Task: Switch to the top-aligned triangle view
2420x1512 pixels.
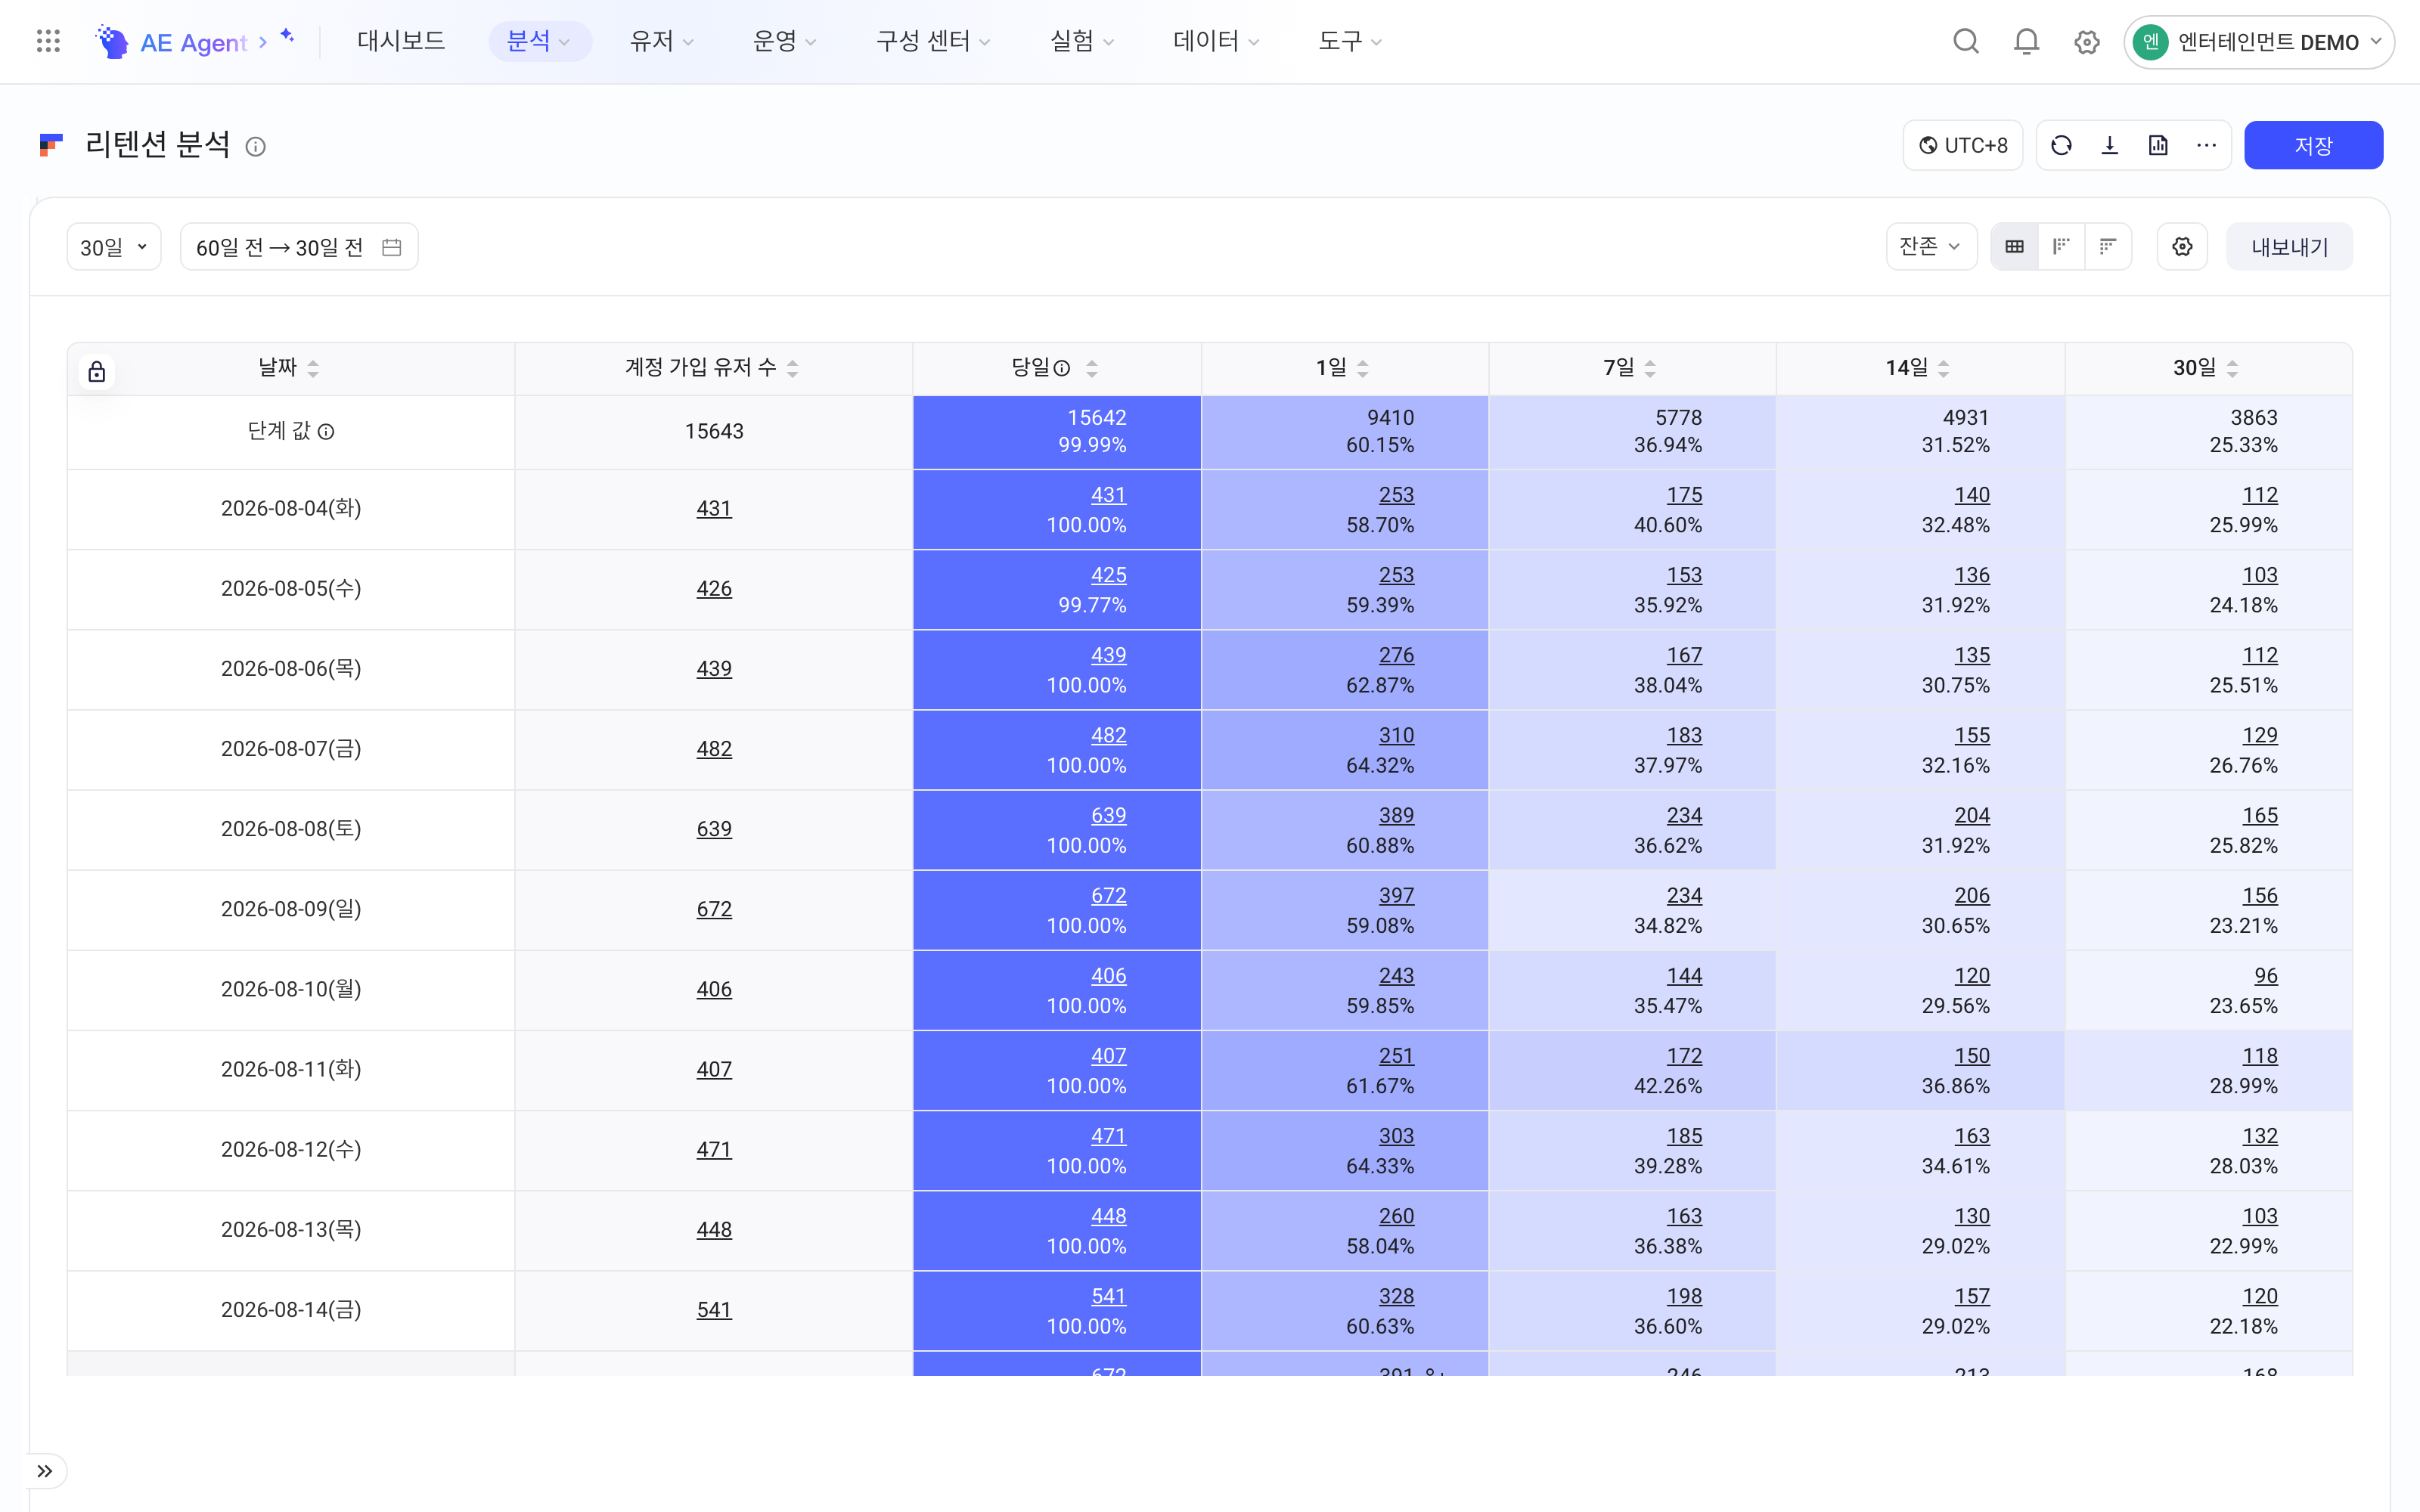Action: [2108, 246]
